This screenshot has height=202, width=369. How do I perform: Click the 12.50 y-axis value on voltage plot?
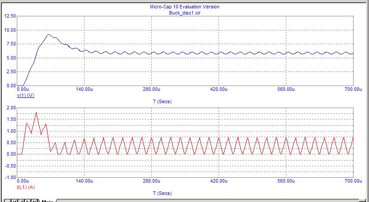tap(10, 16)
